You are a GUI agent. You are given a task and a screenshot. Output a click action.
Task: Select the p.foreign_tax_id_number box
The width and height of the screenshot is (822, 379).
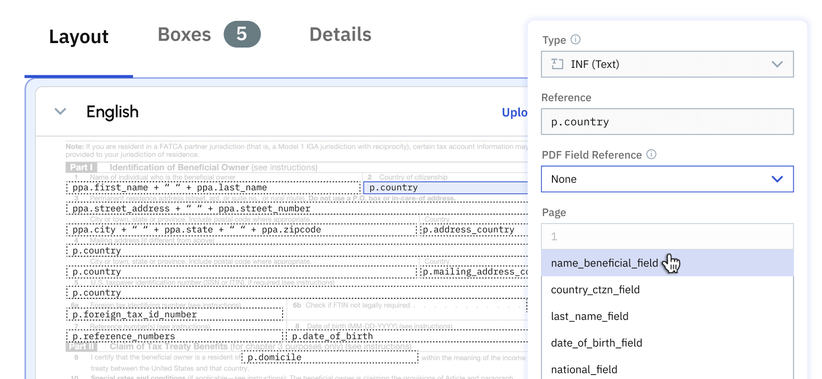pos(174,315)
